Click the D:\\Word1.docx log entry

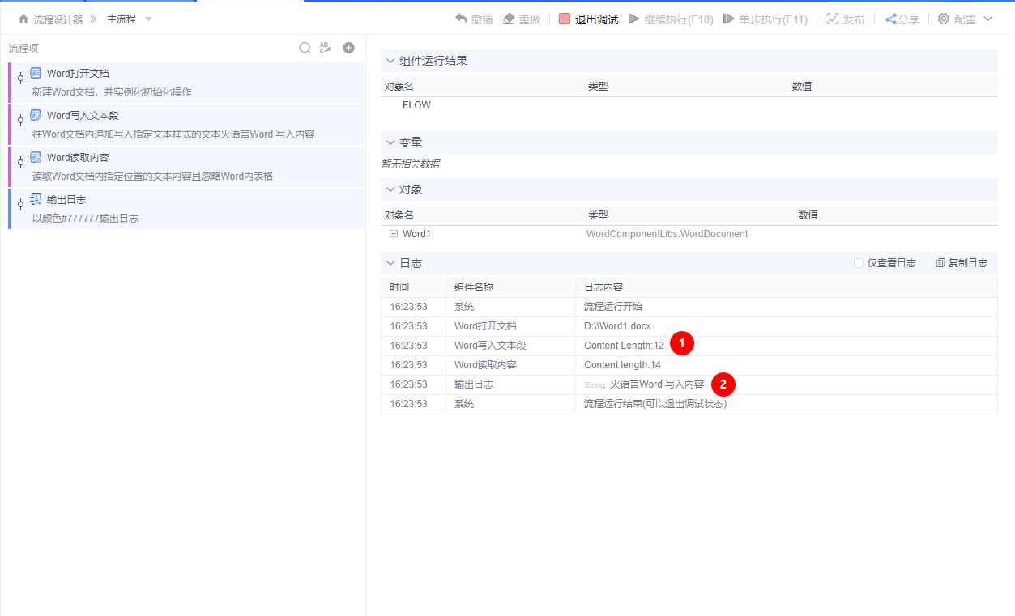[x=617, y=326]
